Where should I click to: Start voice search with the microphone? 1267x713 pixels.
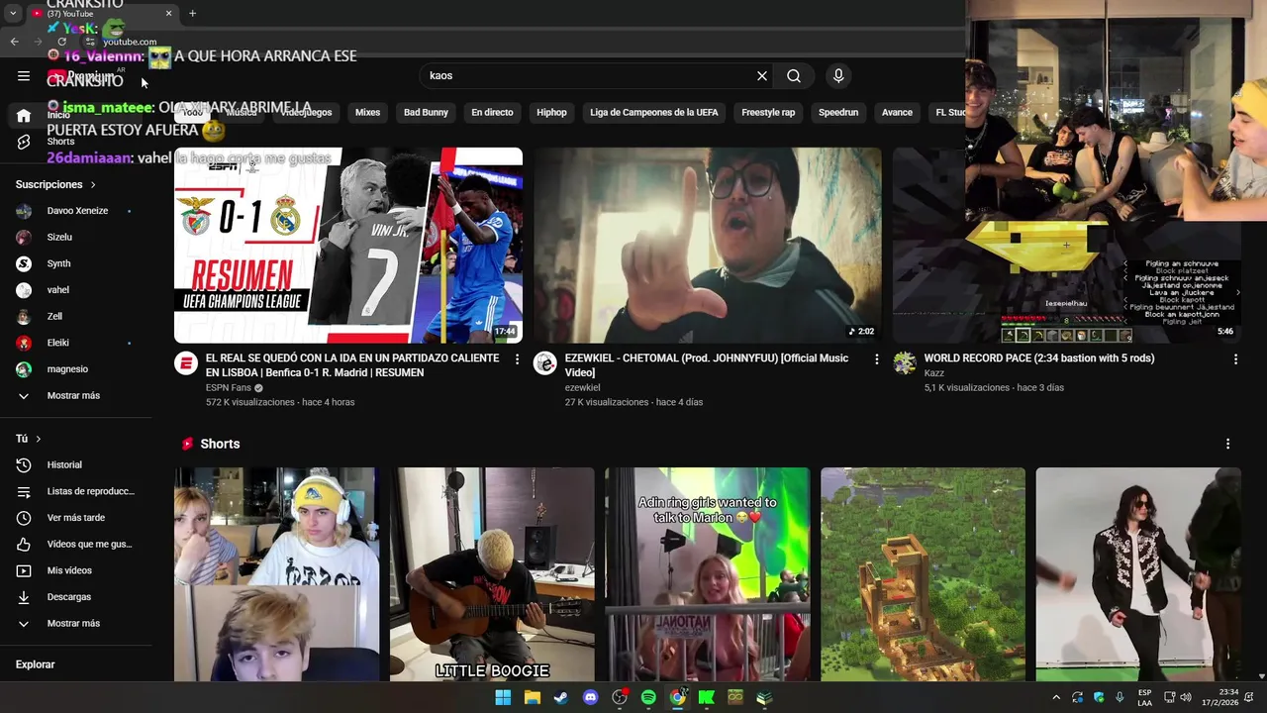(x=838, y=75)
